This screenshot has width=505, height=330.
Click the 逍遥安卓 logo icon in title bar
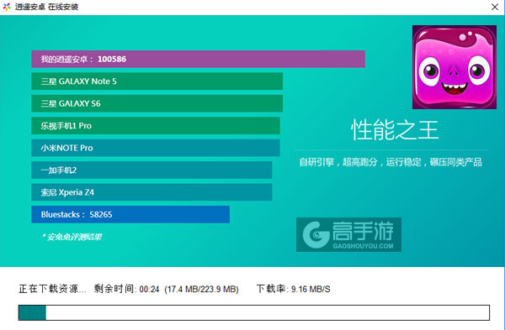pos(7,7)
